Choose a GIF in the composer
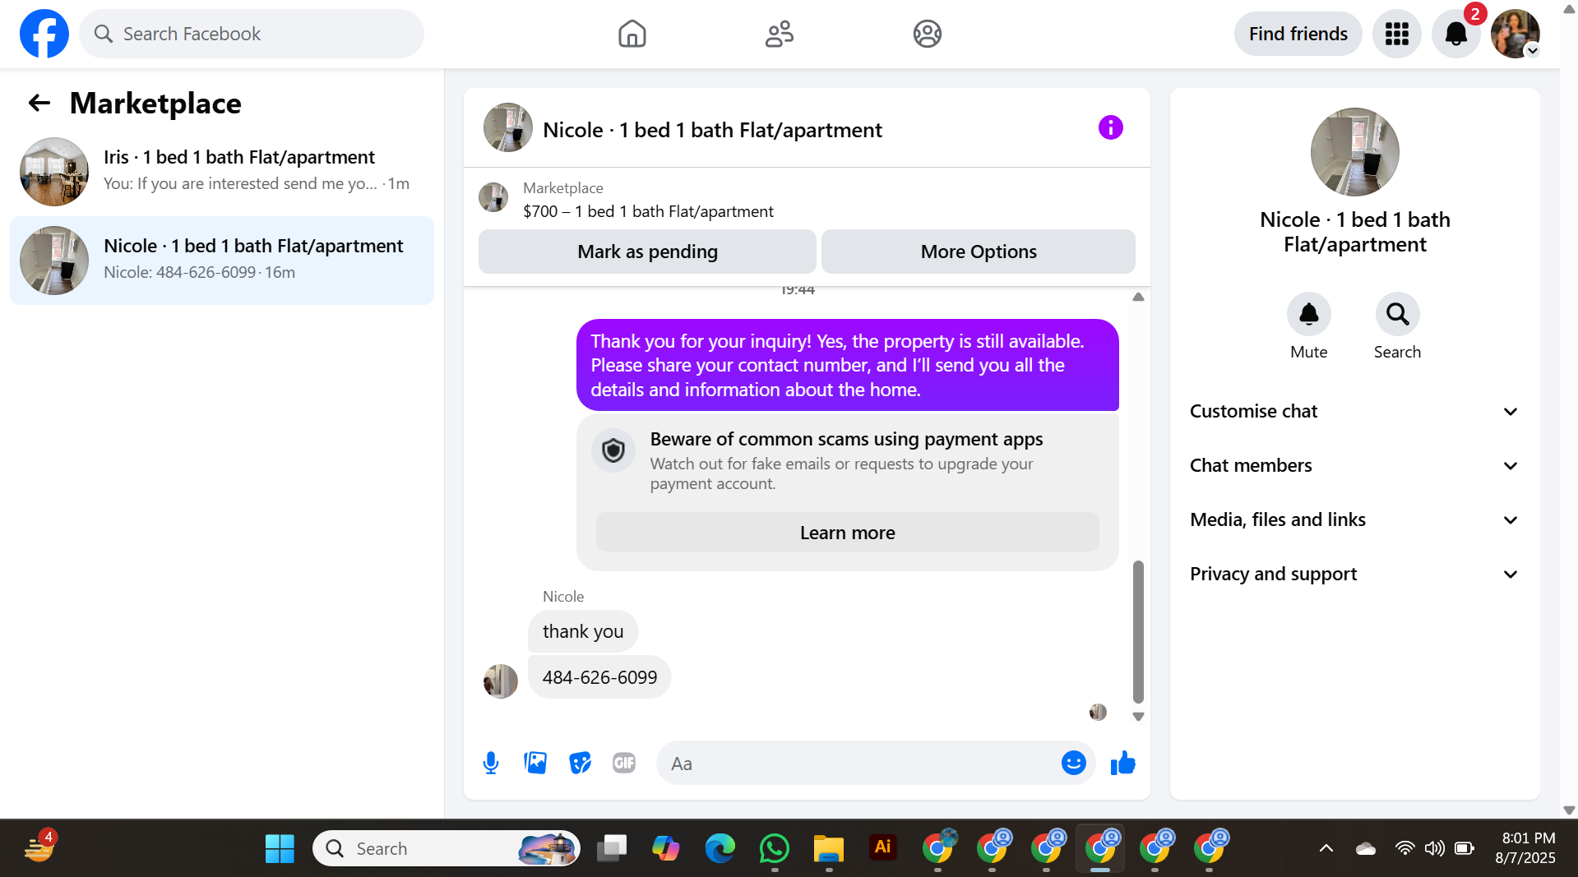The image size is (1578, 877). coord(624,764)
